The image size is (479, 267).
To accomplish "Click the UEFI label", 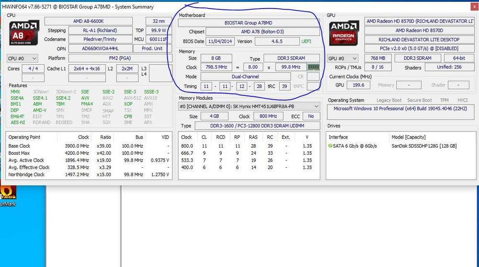I will [x=307, y=41].
